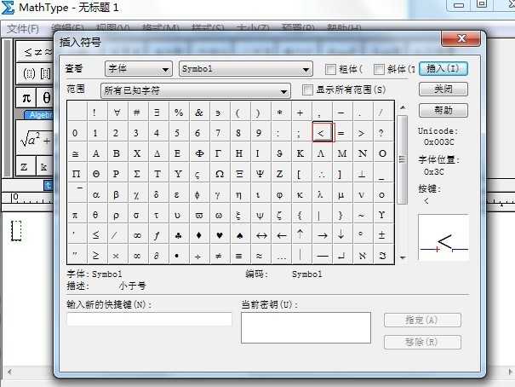Click the 关闭 close button
The width and height of the screenshot is (515, 387).
click(x=443, y=90)
